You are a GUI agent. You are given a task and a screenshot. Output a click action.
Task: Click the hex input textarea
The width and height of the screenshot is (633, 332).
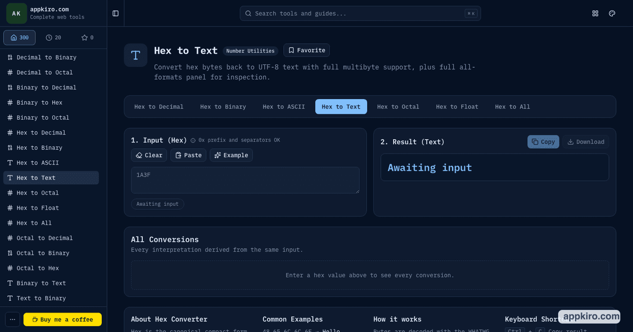(245, 180)
